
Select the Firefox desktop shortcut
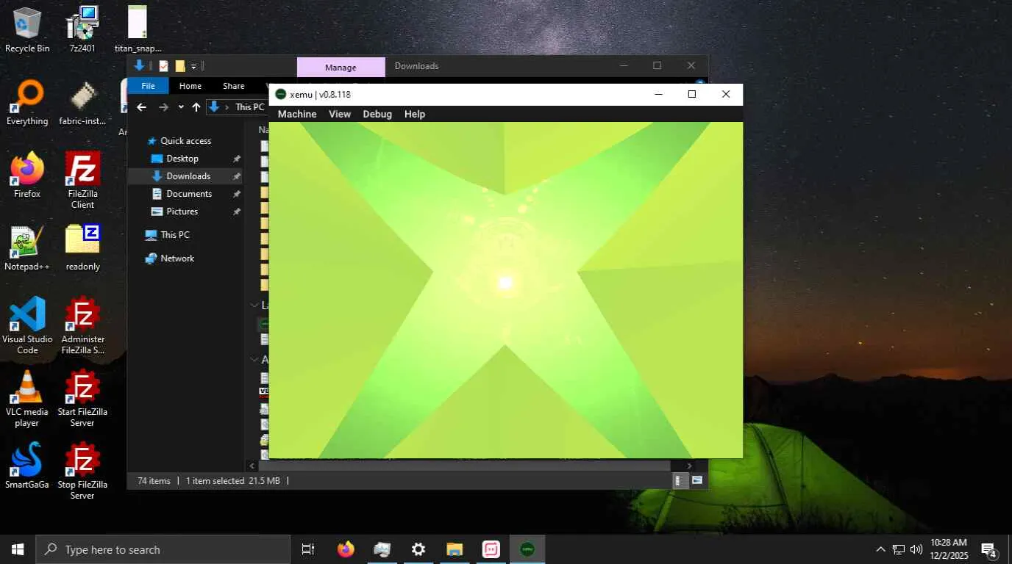coord(27,175)
